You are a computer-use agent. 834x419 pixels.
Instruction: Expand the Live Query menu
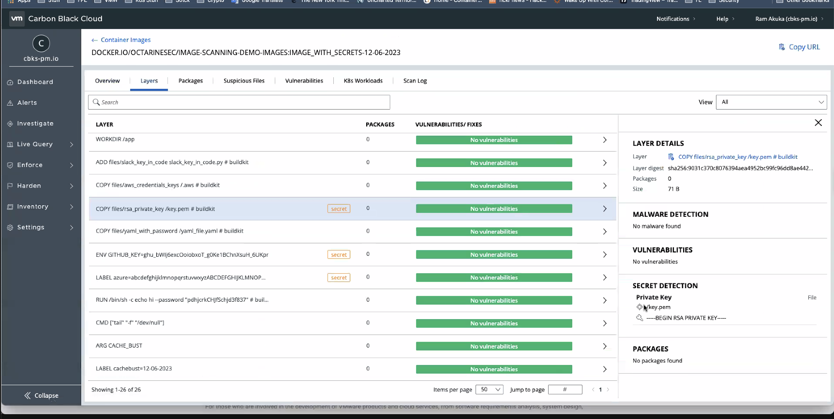click(72, 144)
